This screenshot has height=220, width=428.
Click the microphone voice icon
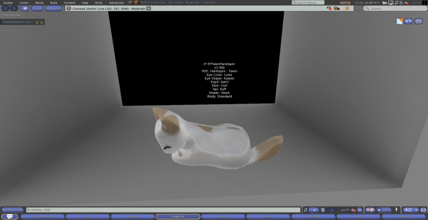[x=396, y=210]
